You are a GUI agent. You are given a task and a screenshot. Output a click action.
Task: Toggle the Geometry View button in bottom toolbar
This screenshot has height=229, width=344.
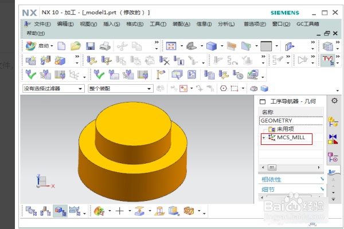pyautogui.click(x=60, y=211)
